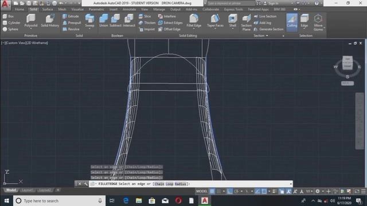The height and width of the screenshot is (206, 367).
Task: Open the Custom View viewport menu
Action: (x=15, y=43)
